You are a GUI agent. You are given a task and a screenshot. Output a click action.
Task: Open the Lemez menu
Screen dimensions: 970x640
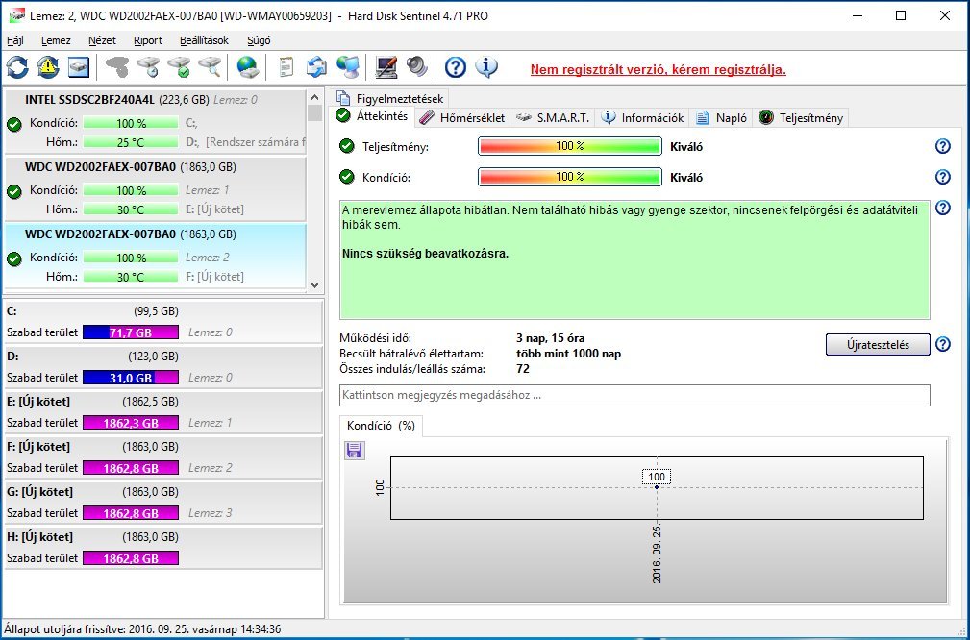(56, 40)
